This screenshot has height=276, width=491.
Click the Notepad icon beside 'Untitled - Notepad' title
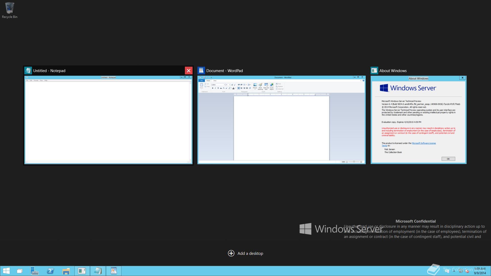[28, 71]
